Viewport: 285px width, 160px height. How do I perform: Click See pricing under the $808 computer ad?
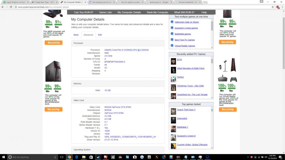click(53, 43)
